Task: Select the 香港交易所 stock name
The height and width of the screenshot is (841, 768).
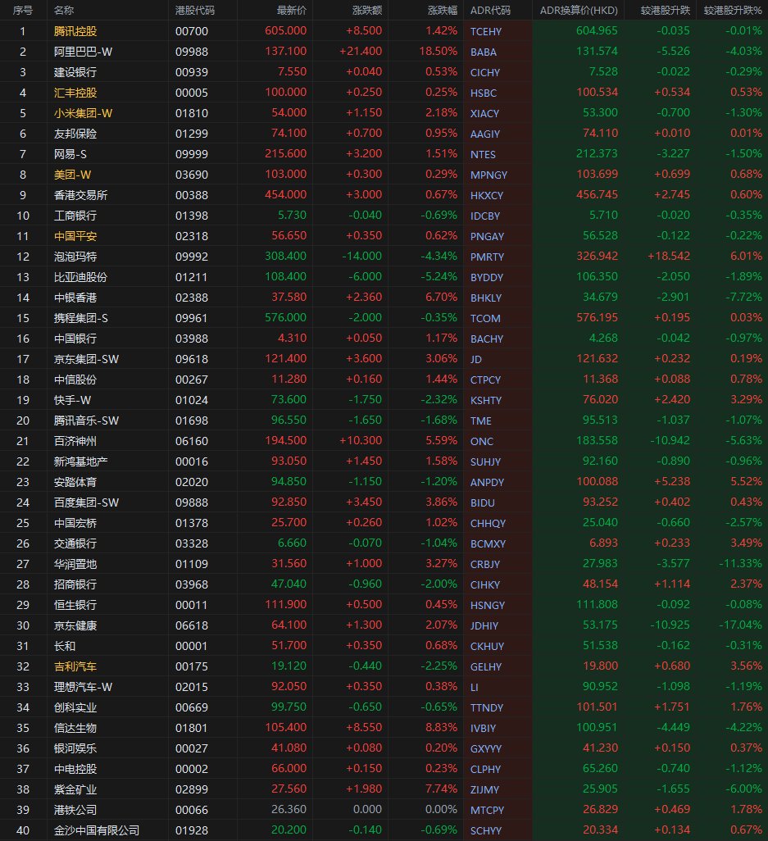Action: coord(80,195)
